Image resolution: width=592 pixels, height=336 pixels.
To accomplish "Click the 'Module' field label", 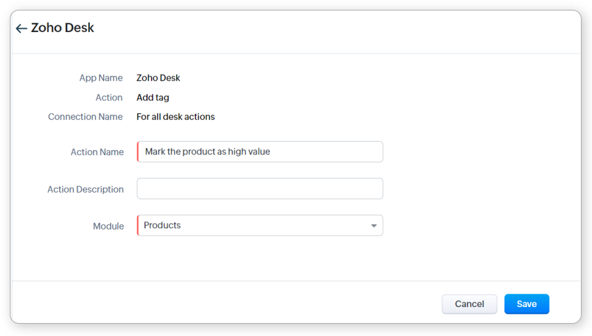I will pos(108,226).
